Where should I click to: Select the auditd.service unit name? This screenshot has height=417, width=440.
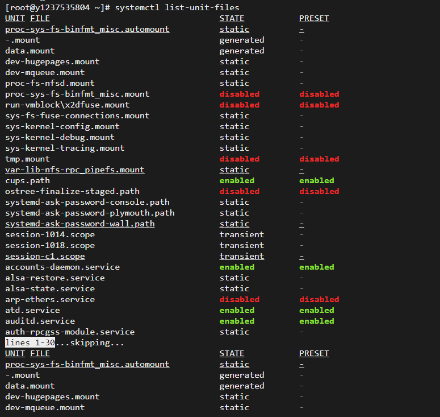click(40, 321)
